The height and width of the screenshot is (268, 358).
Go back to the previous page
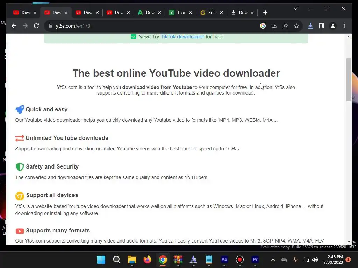[x=14, y=26]
